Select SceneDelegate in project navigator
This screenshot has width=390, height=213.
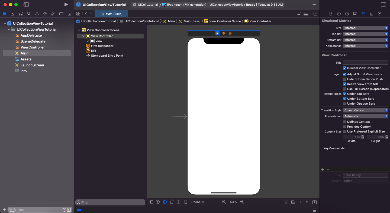click(x=33, y=41)
